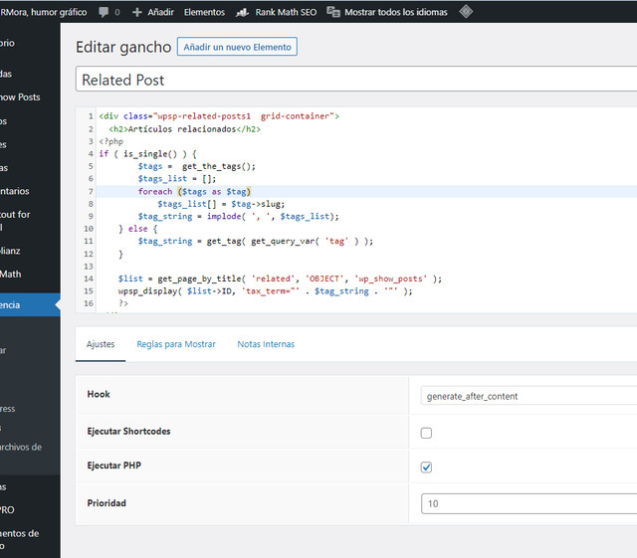The width and height of the screenshot is (637, 558).
Task: Click the diamond icon in admin bar
Action: click(466, 11)
